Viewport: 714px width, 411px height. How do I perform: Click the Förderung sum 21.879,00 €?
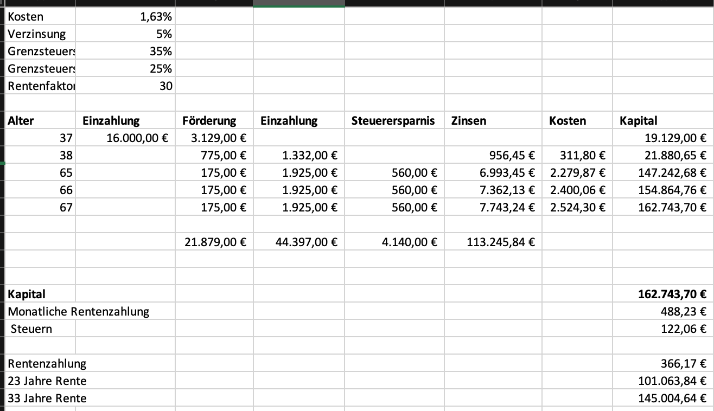(x=214, y=242)
